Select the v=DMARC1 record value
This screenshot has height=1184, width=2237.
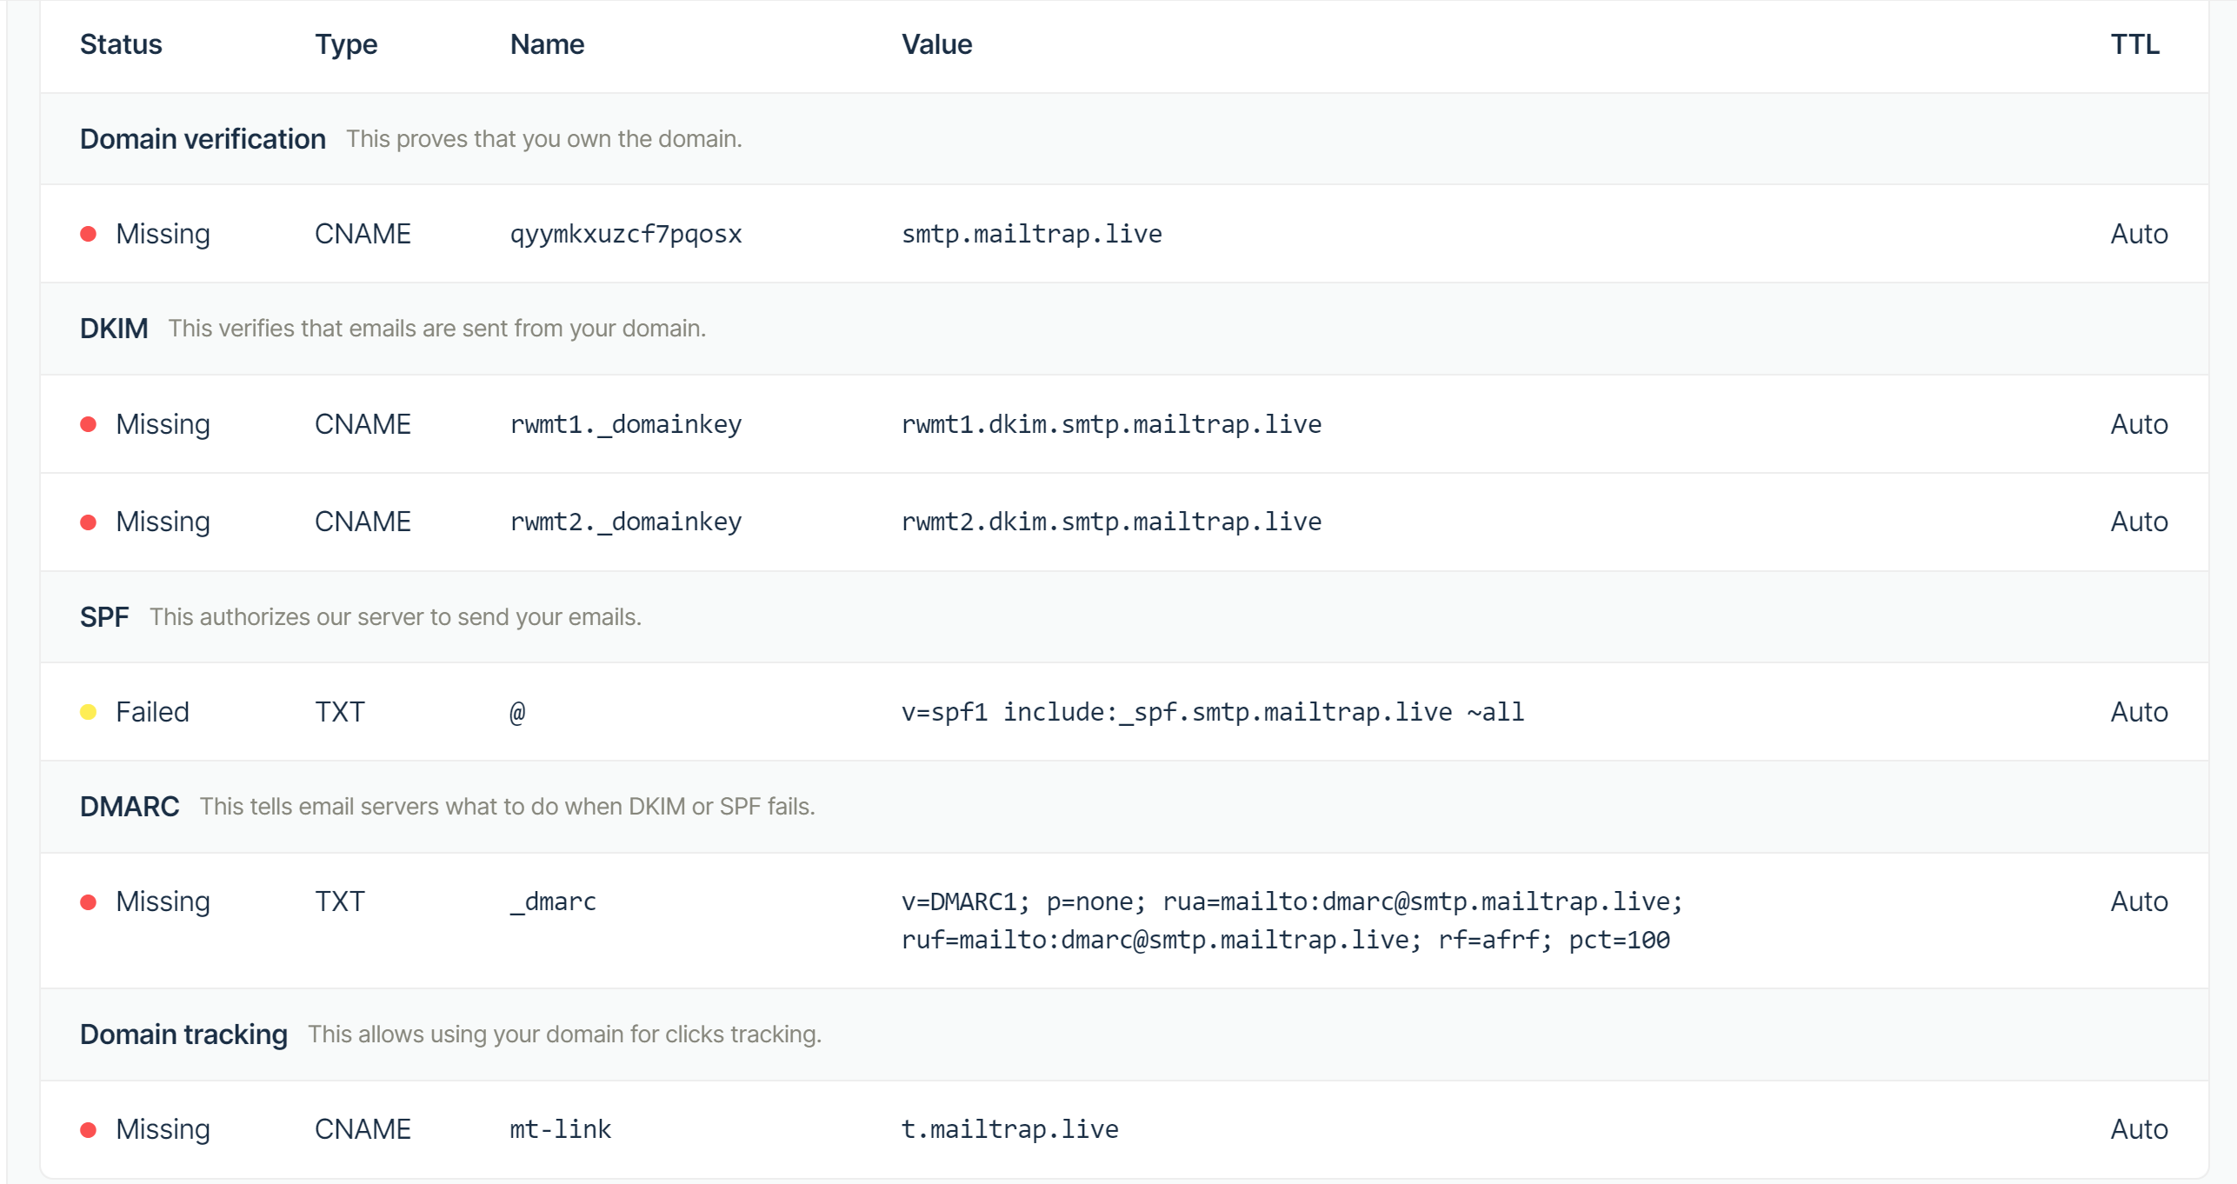(x=1292, y=921)
